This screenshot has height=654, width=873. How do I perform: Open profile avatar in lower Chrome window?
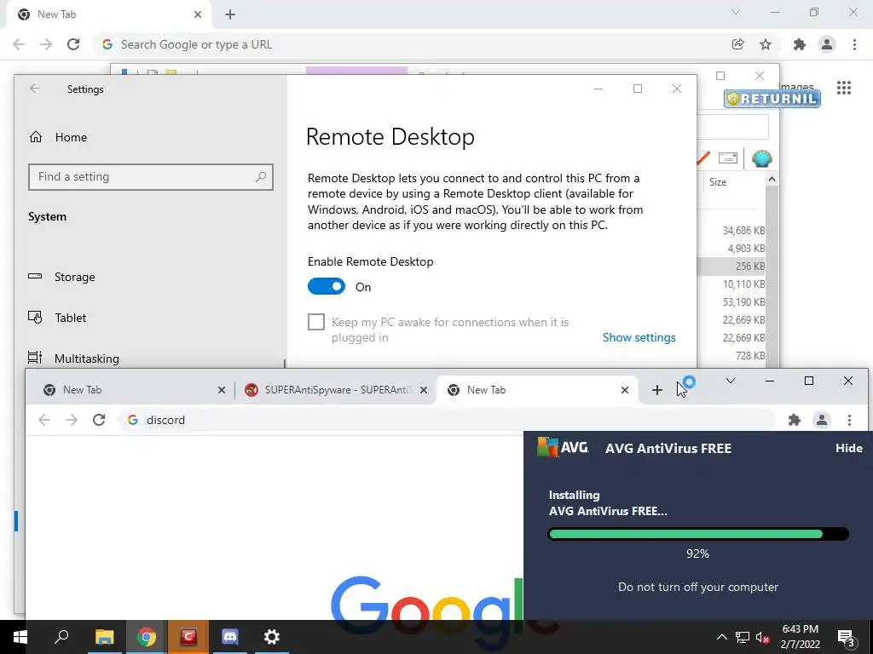tap(822, 420)
